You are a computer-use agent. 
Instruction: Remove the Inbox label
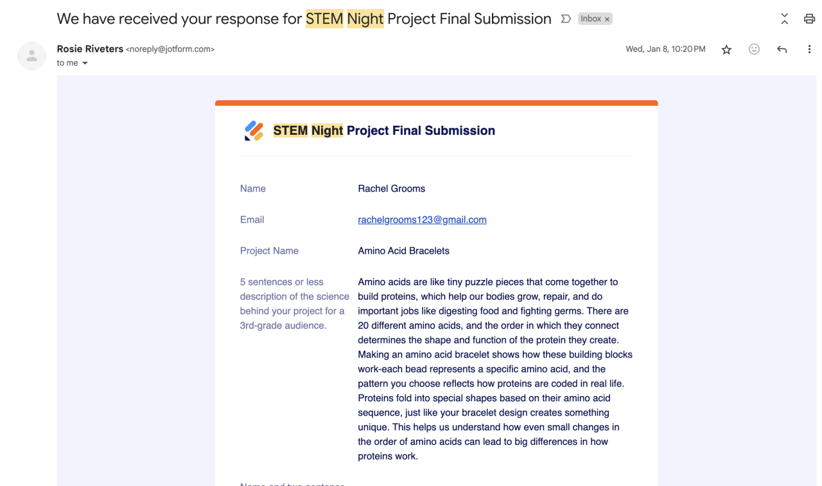click(x=607, y=19)
